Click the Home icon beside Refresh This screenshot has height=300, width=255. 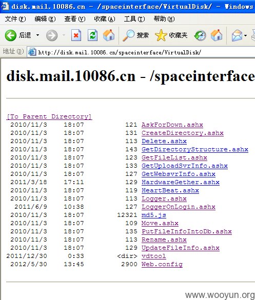(109, 35)
